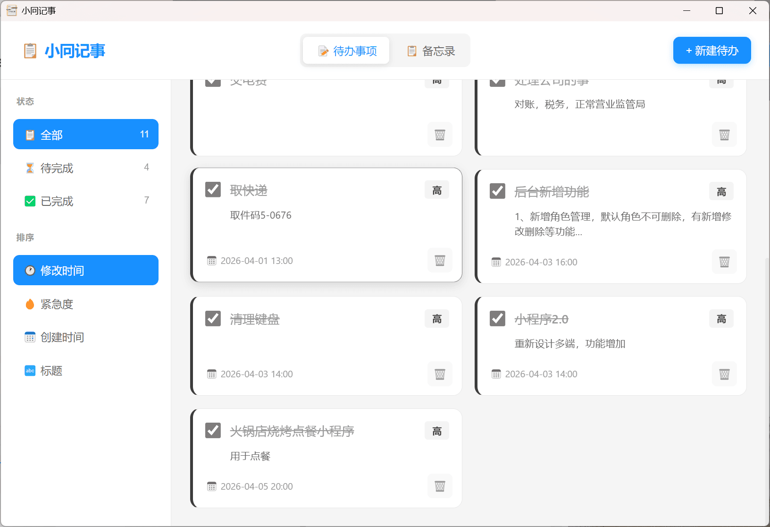The image size is (770, 527).
Task: Delete the 清理键盘 task with trash icon
Action: point(440,374)
